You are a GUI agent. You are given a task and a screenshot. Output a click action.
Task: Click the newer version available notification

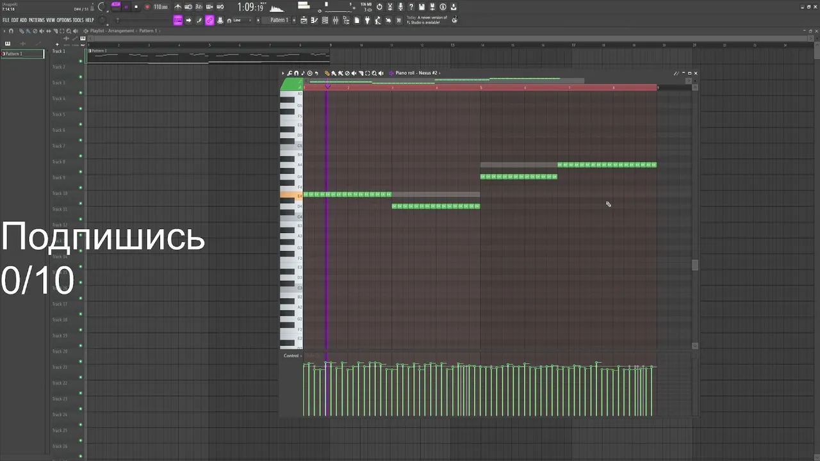pos(427,20)
